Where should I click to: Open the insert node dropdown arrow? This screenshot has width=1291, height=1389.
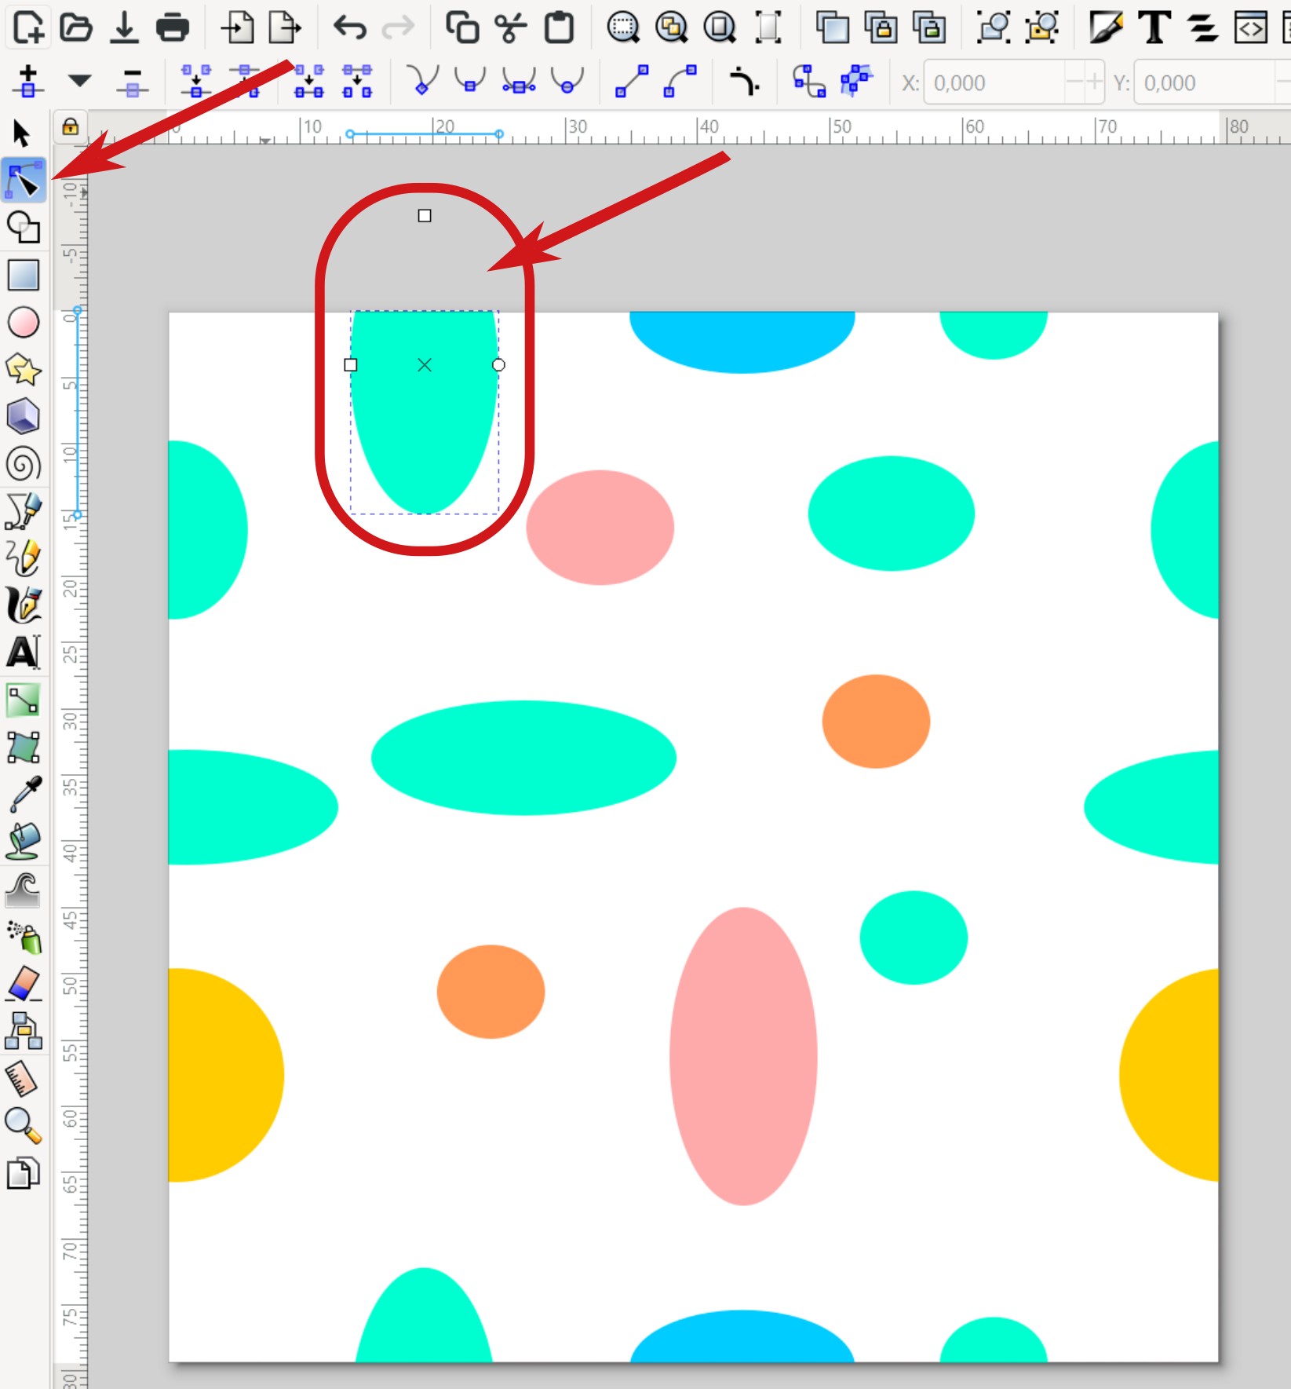pos(79,81)
